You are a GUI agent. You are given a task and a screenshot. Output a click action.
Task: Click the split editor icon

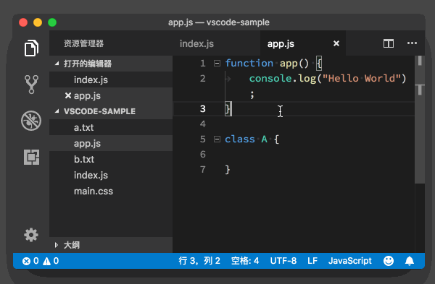point(389,43)
